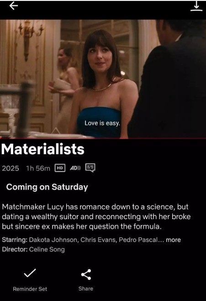Click the 1h 56m runtime label

(x=38, y=168)
